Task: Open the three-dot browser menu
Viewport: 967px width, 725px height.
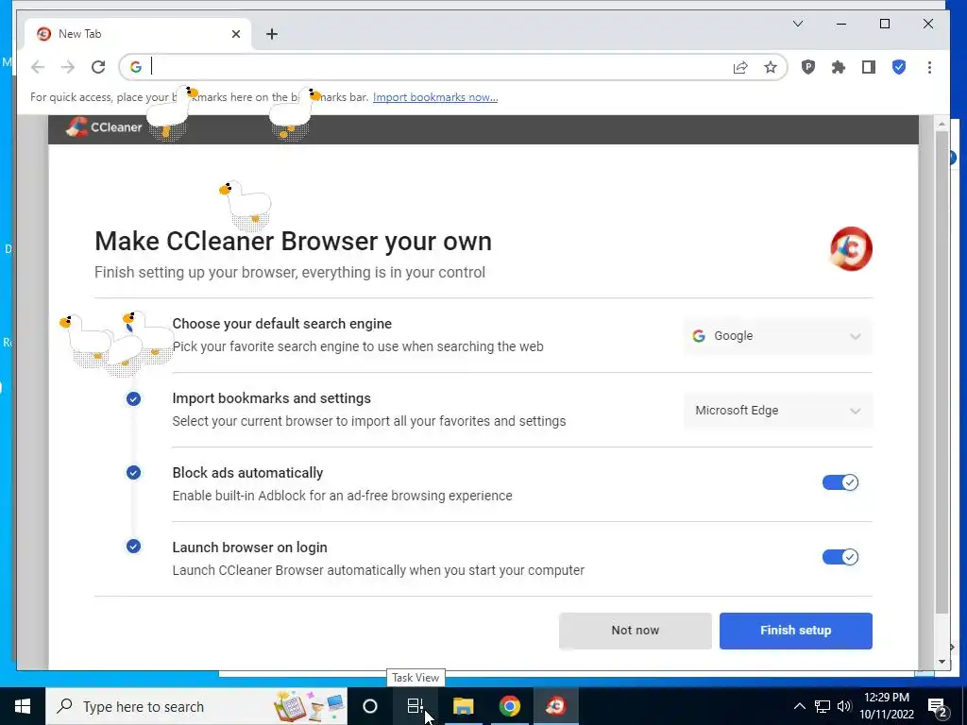Action: [x=929, y=67]
